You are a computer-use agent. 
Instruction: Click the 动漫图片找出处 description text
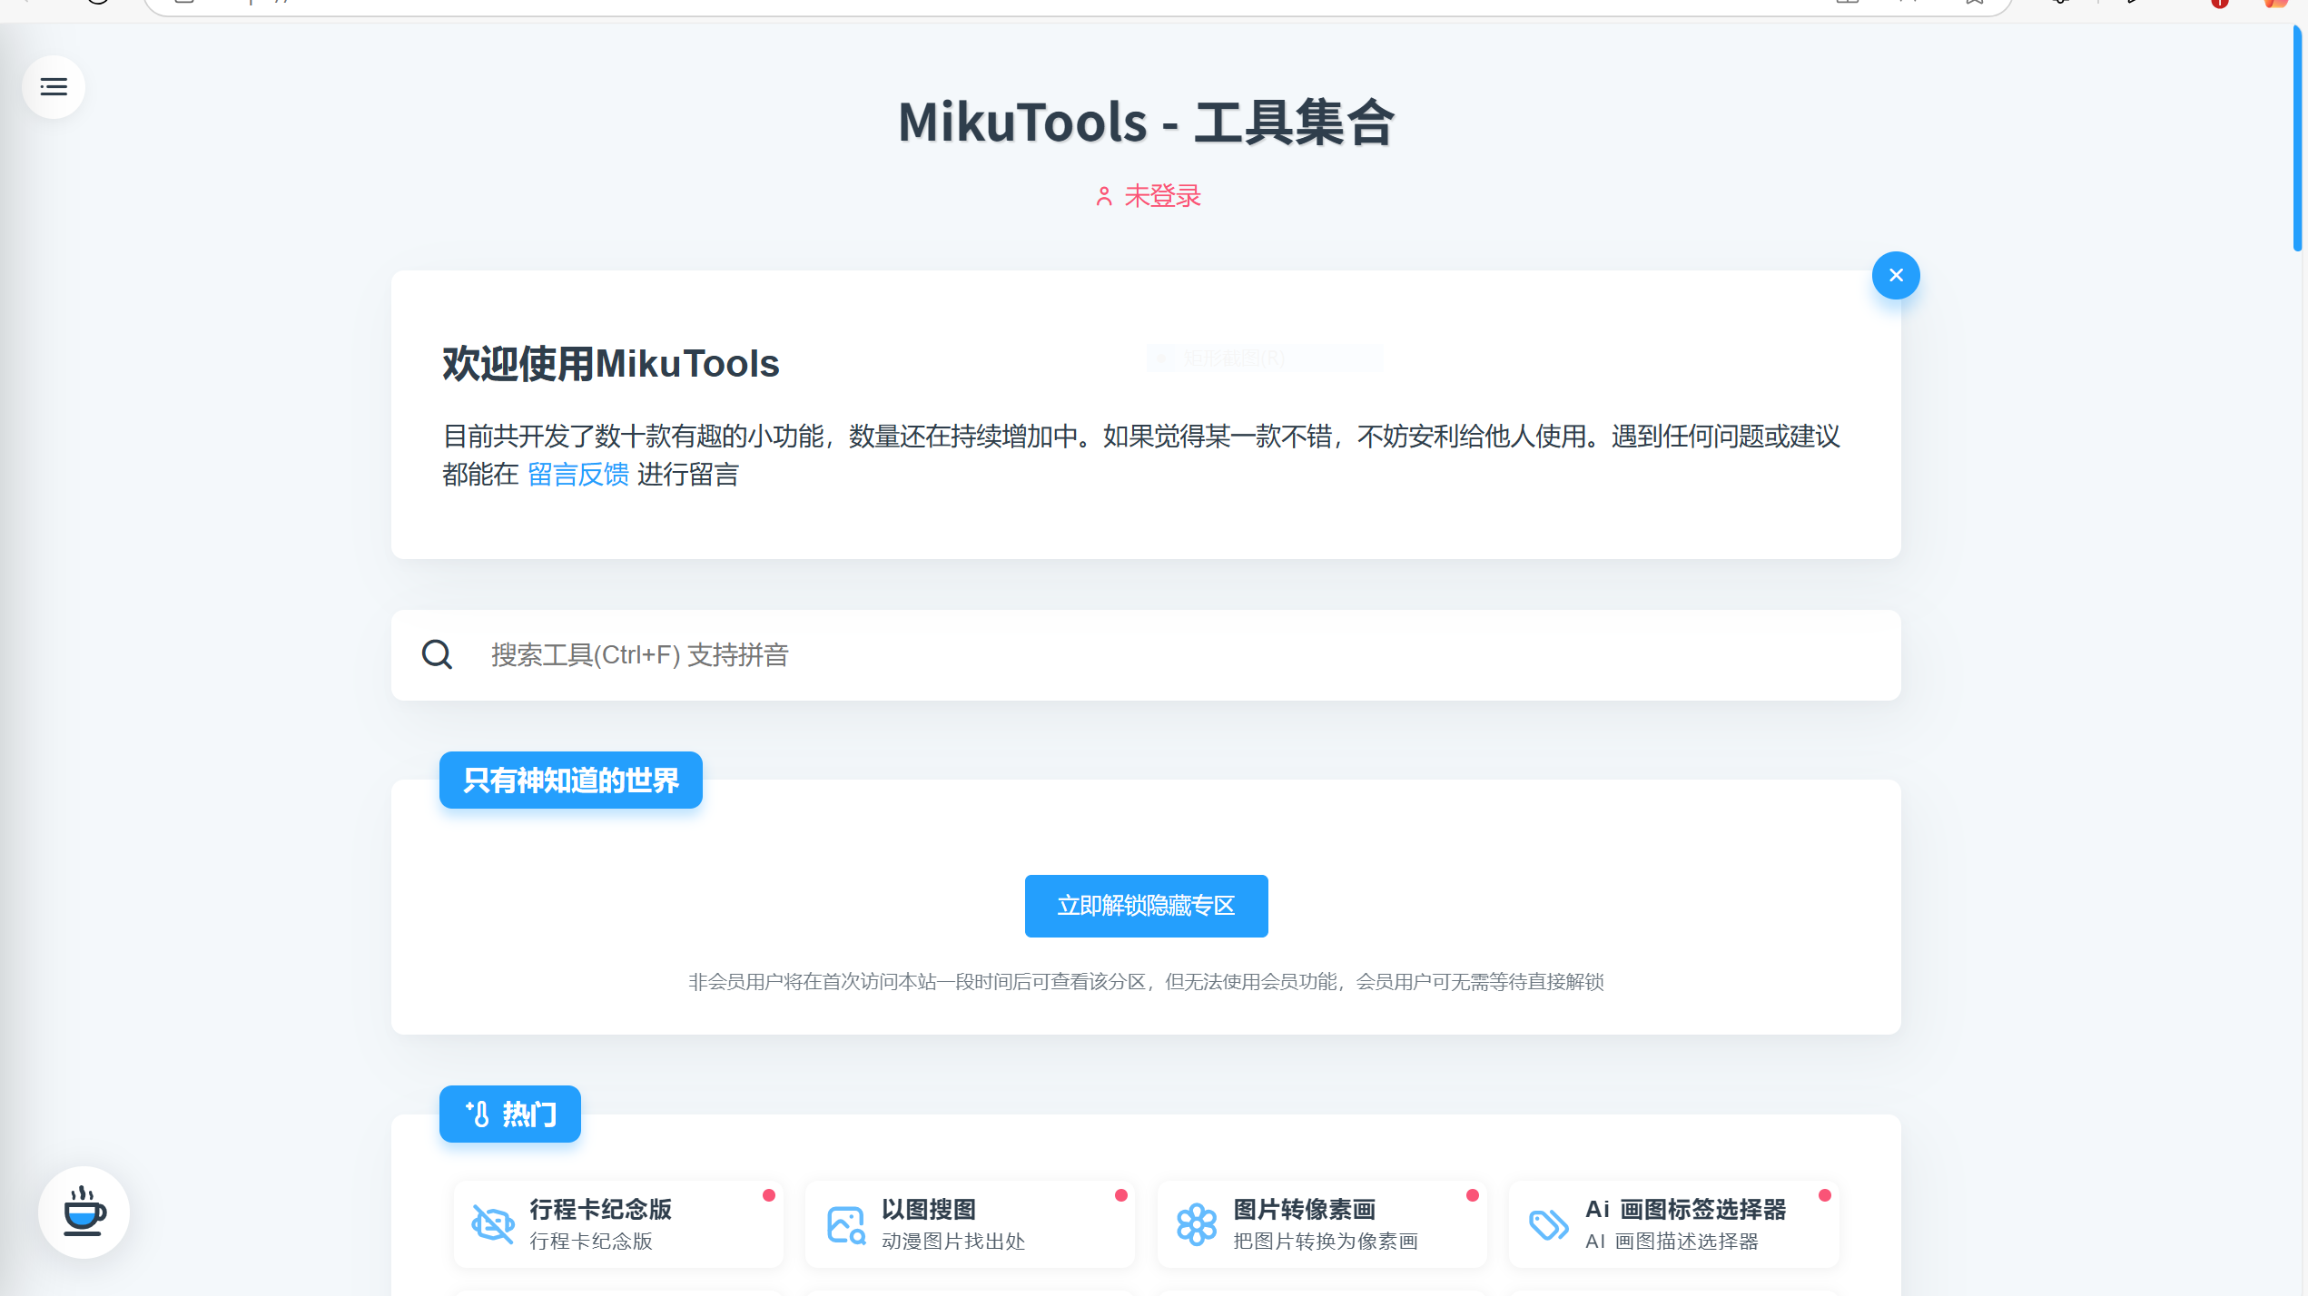pos(952,1241)
